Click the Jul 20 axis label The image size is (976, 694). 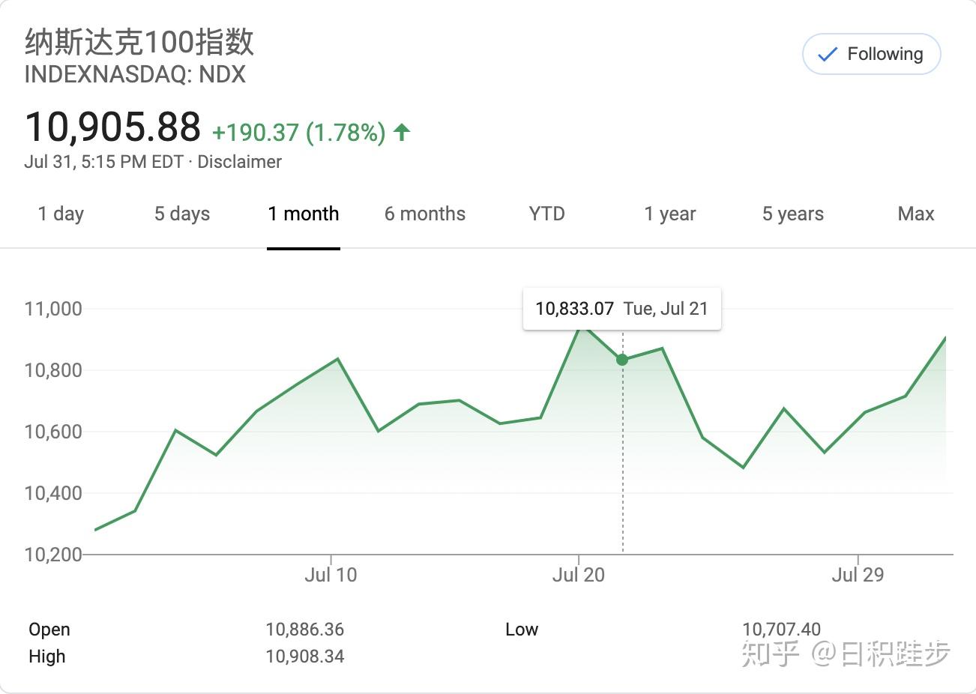(x=578, y=575)
